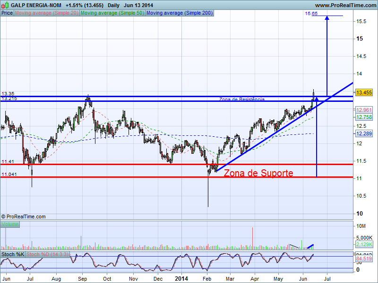
Task: Click the © ProRealTime.com copyright text
Action: [23, 216]
